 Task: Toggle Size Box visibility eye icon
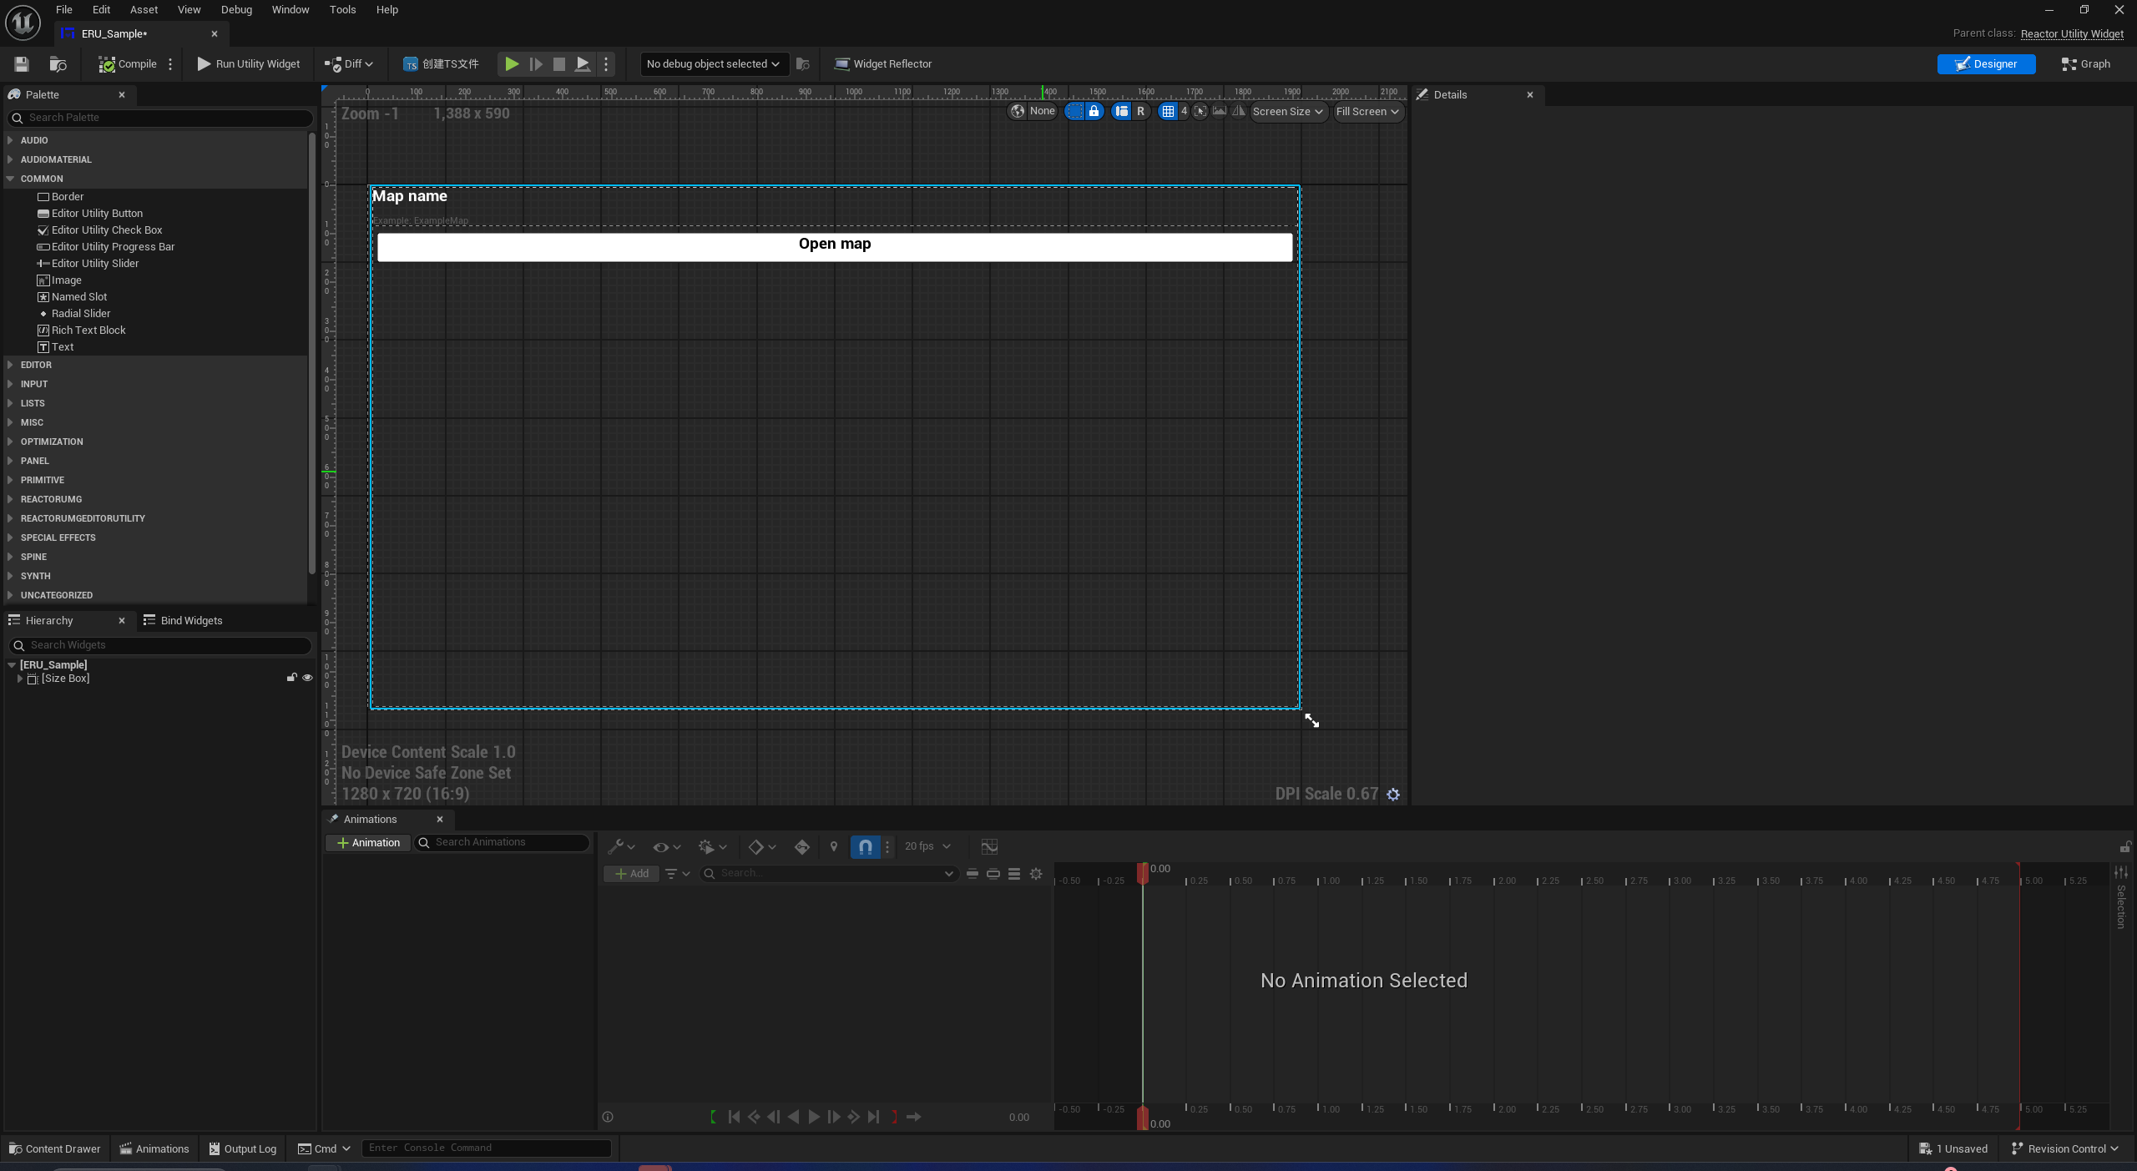click(x=307, y=678)
